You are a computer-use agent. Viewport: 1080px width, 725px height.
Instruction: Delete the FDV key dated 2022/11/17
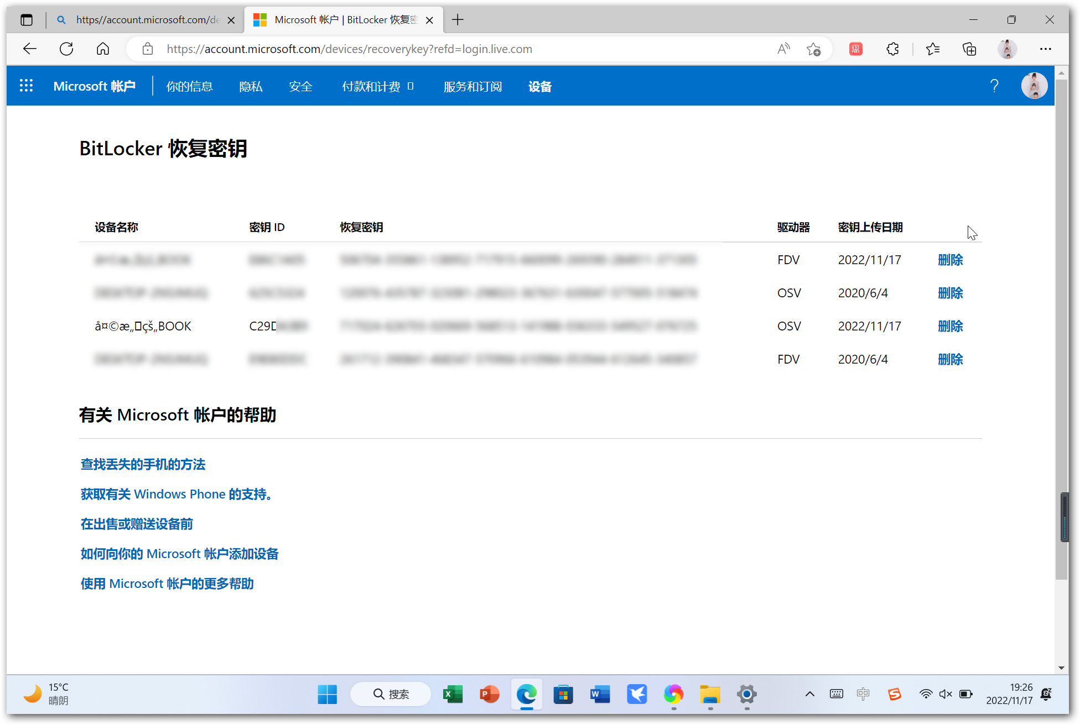(x=950, y=260)
